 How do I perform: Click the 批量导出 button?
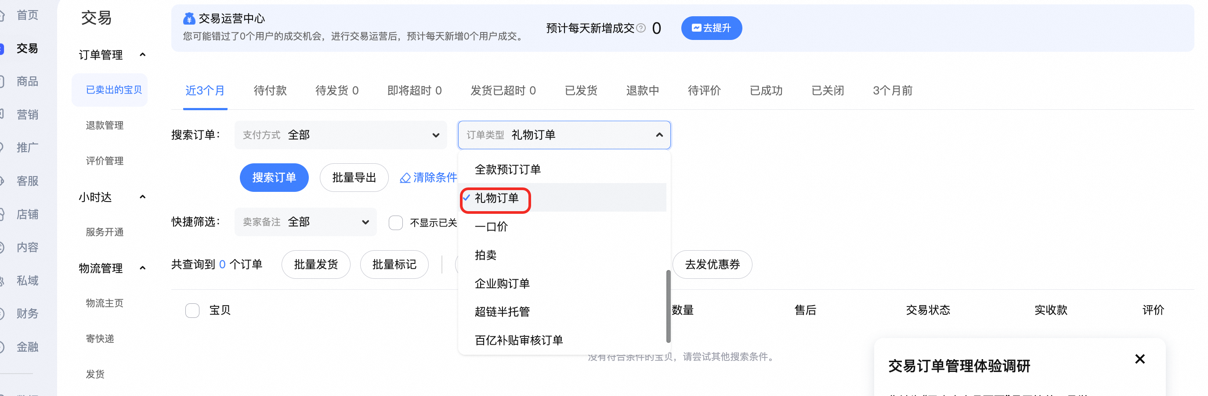[354, 178]
